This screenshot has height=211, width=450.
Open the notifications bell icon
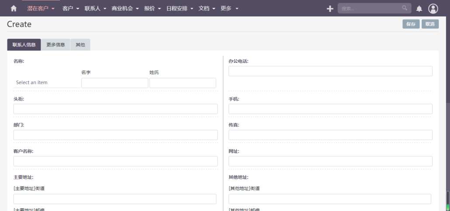click(419, 9)
